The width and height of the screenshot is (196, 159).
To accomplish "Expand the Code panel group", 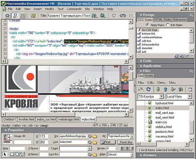I will click(141, 61).
